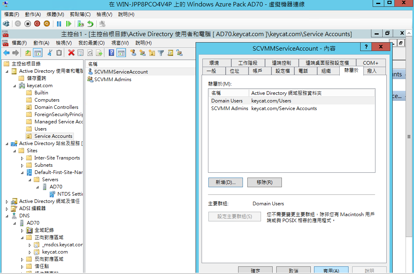Pause the virtual machine
The height and width of the screenshot is (274, 414).
(59, 24)
